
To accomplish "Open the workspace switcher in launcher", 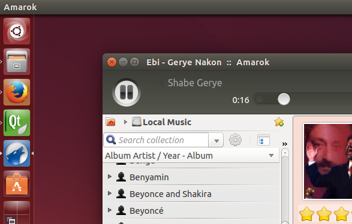I will tap(17, 213).
